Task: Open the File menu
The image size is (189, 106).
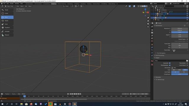Action: pos(4,4)
